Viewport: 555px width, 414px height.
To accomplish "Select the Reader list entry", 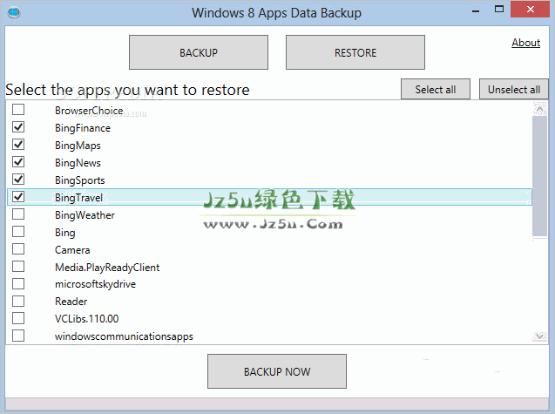I will [71, 302].
